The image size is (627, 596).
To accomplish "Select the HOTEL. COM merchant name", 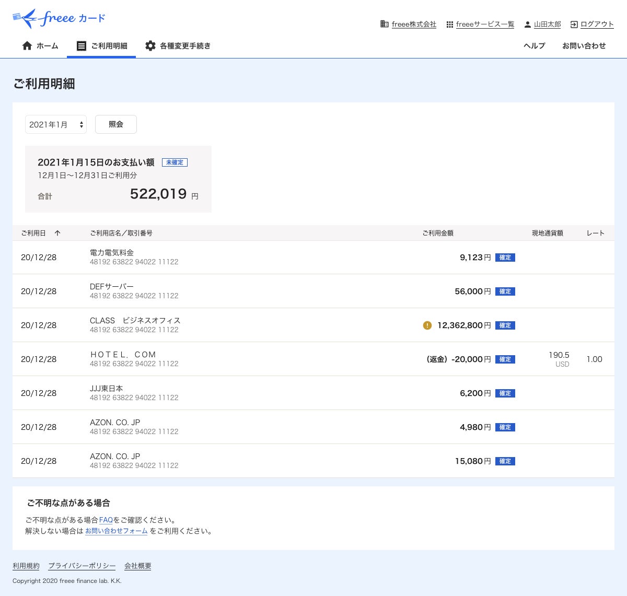I will (123, 355).
